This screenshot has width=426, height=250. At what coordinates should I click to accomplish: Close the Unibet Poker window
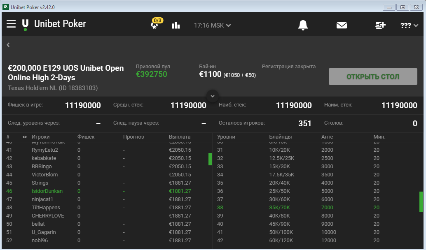click(x=416, y=7)
